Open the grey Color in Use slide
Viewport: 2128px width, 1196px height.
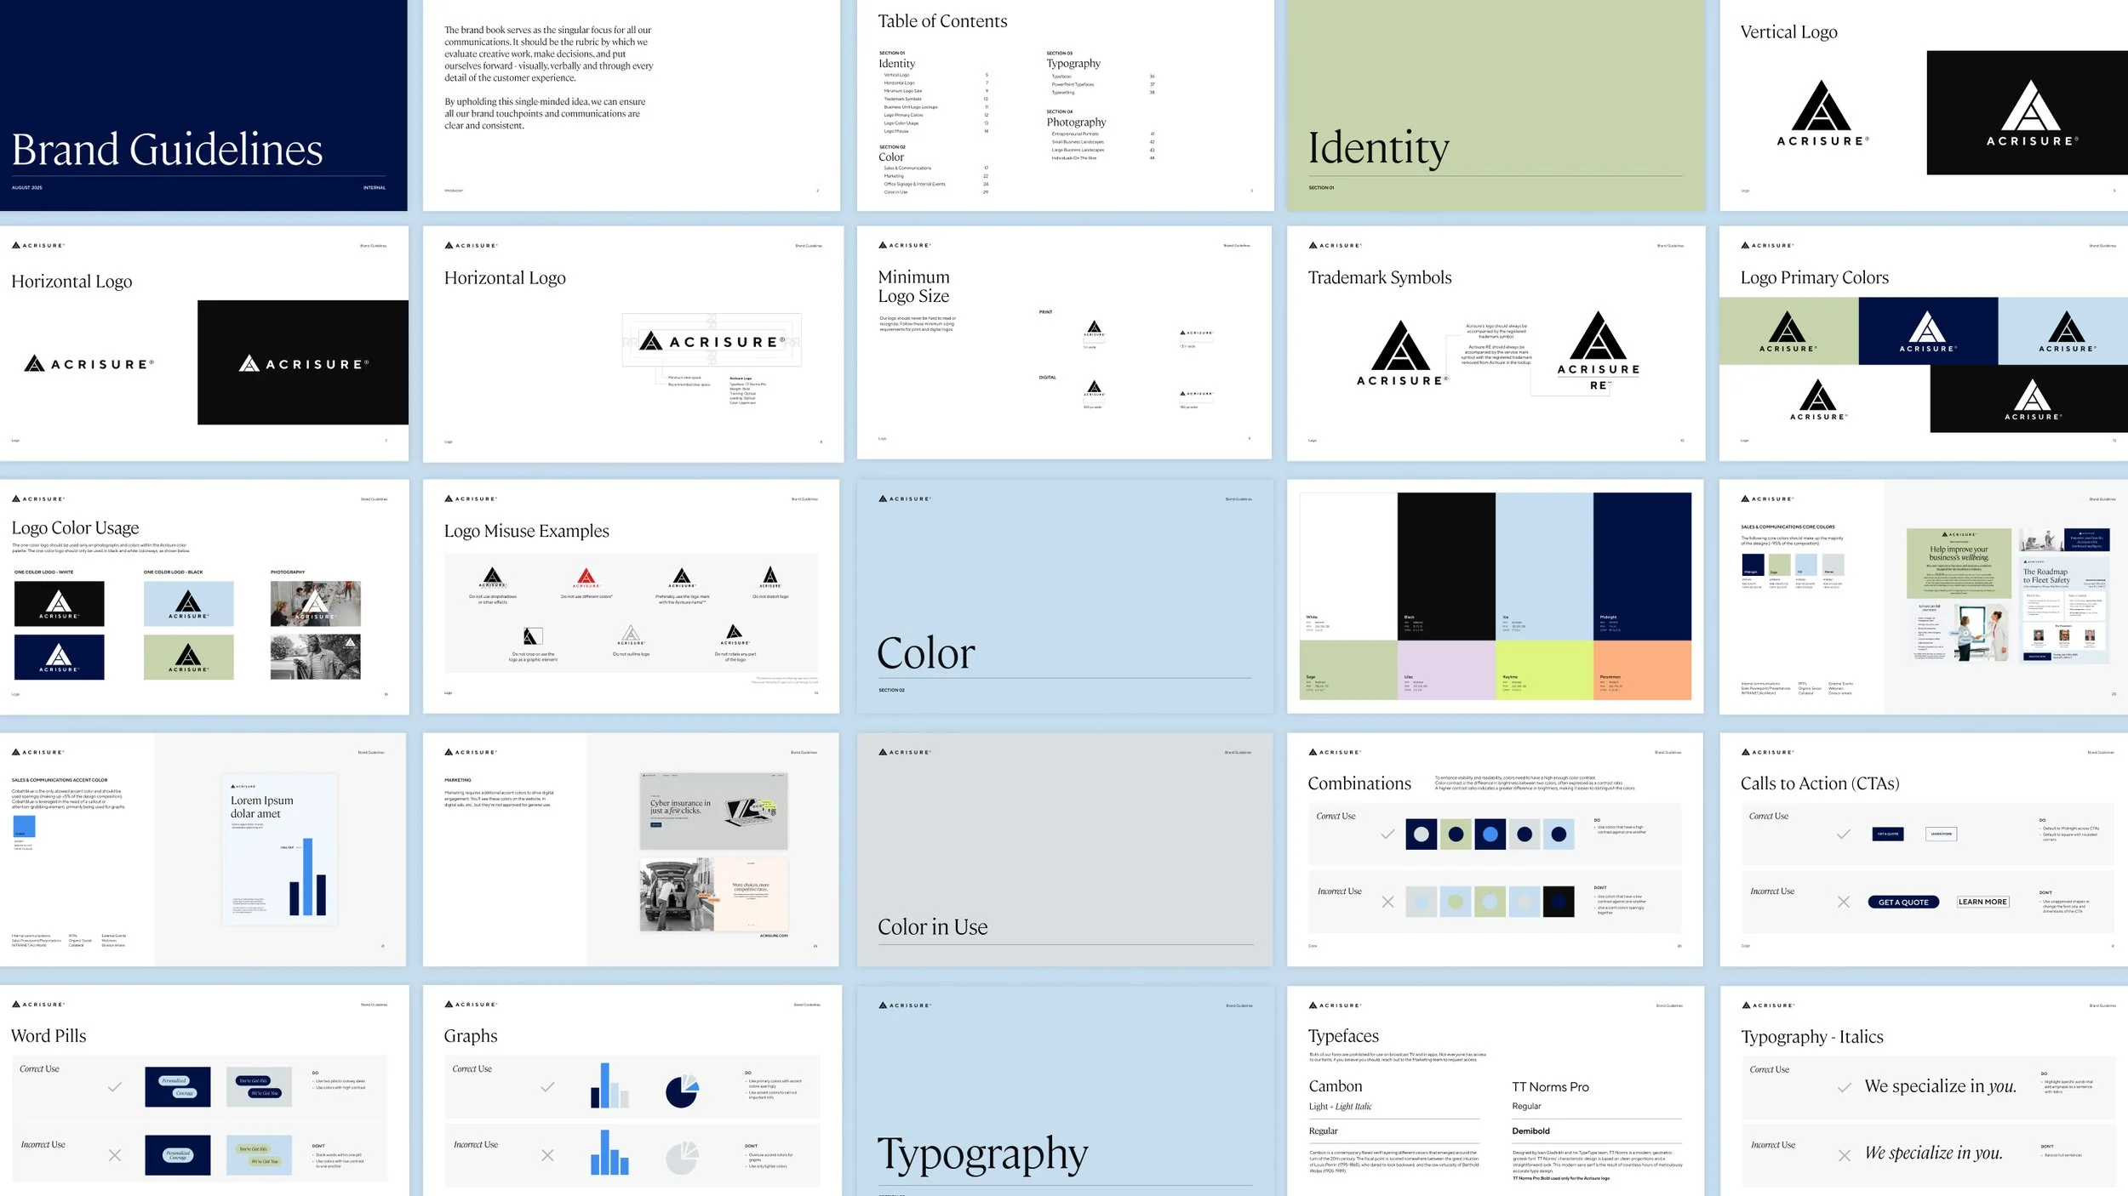(1065, 849)
